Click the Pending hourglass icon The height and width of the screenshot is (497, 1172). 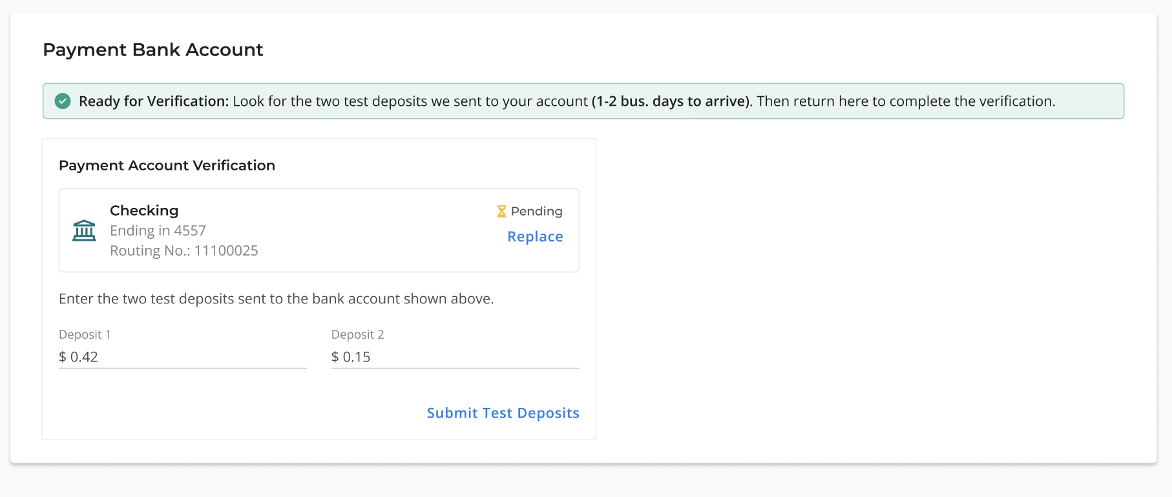[x=501, y=211]
